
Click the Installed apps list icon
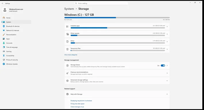click(68, 27)
